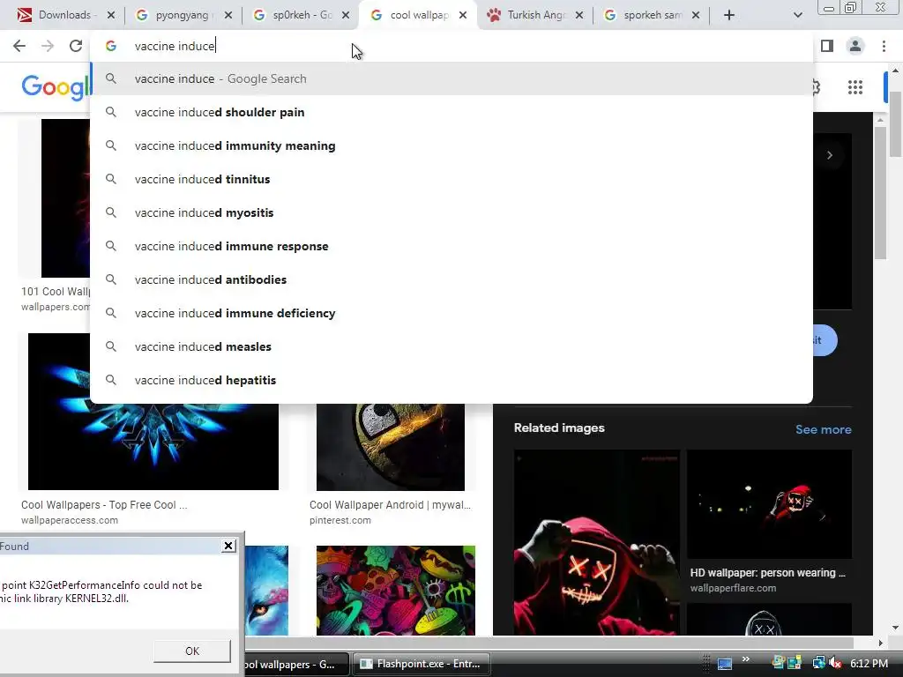Go back to the previous page
The height and width of the screenshot is (677, 903).
pyautogui.click(x=19, y=46)
